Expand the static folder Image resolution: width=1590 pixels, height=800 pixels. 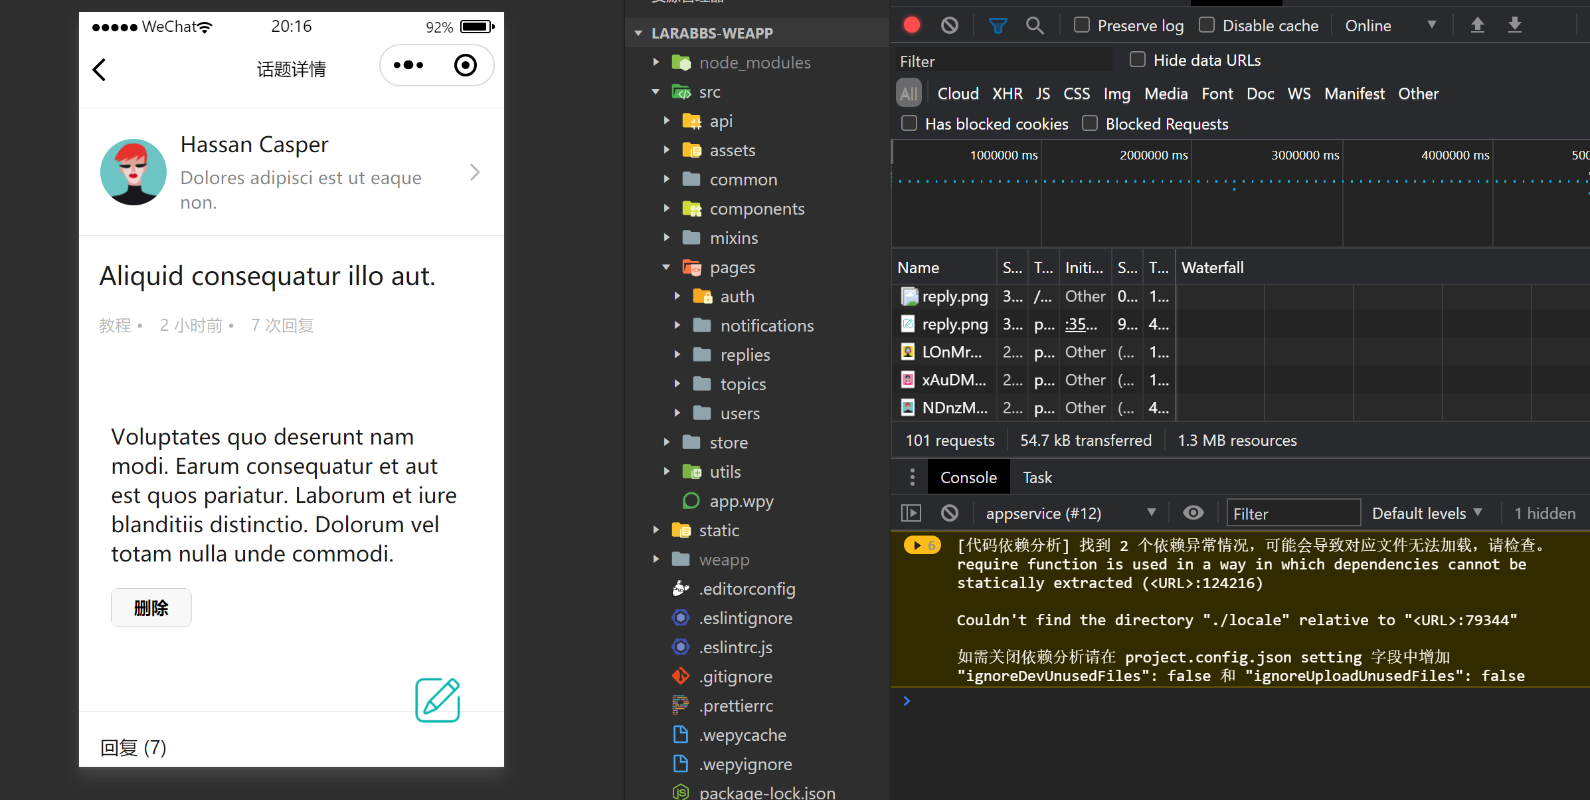pos(656,530)
